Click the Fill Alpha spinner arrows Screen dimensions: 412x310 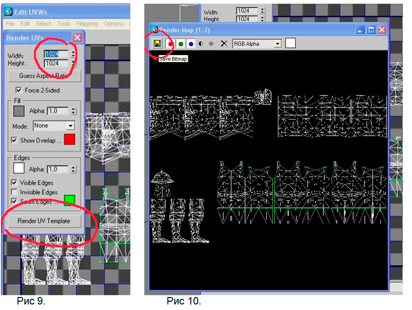73,111
